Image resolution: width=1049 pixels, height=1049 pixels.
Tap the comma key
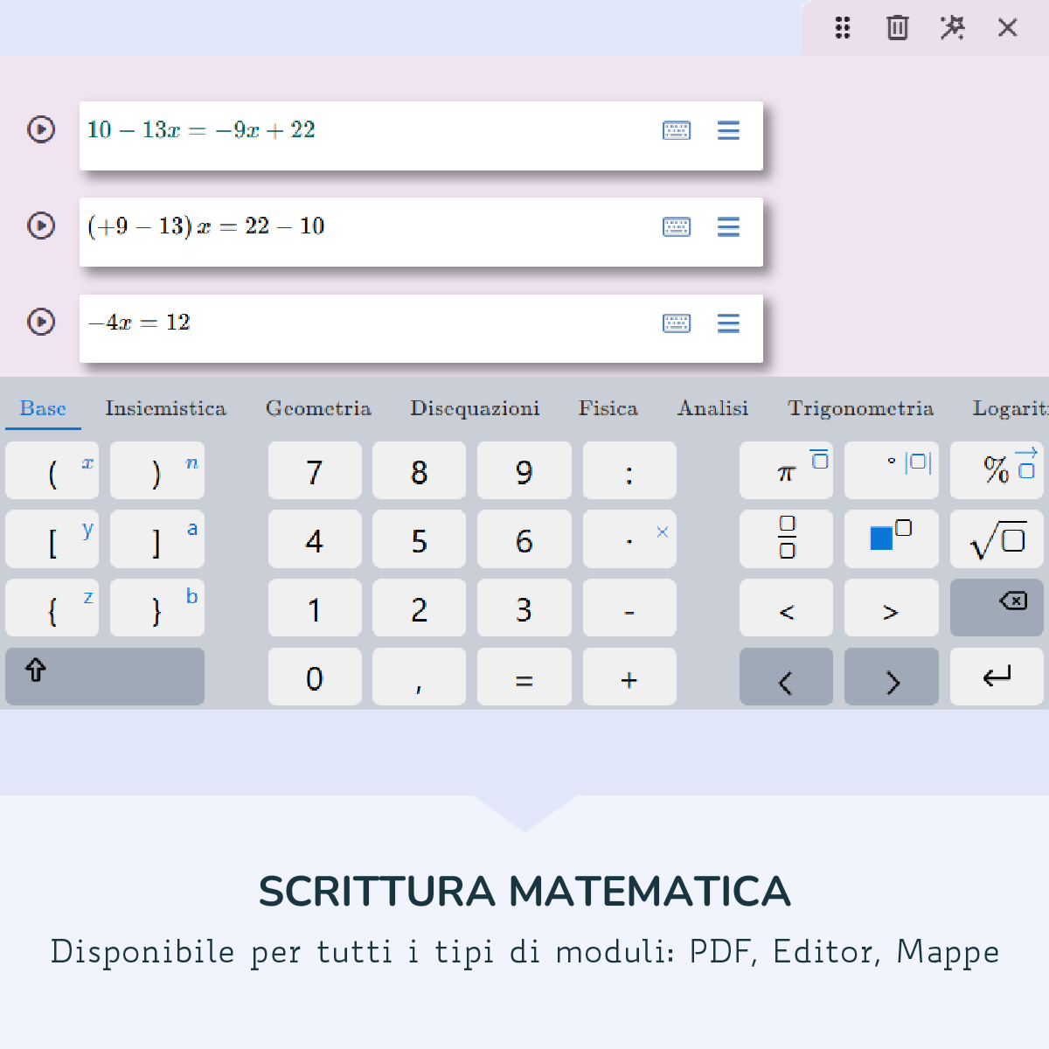[x=420, y=677]
